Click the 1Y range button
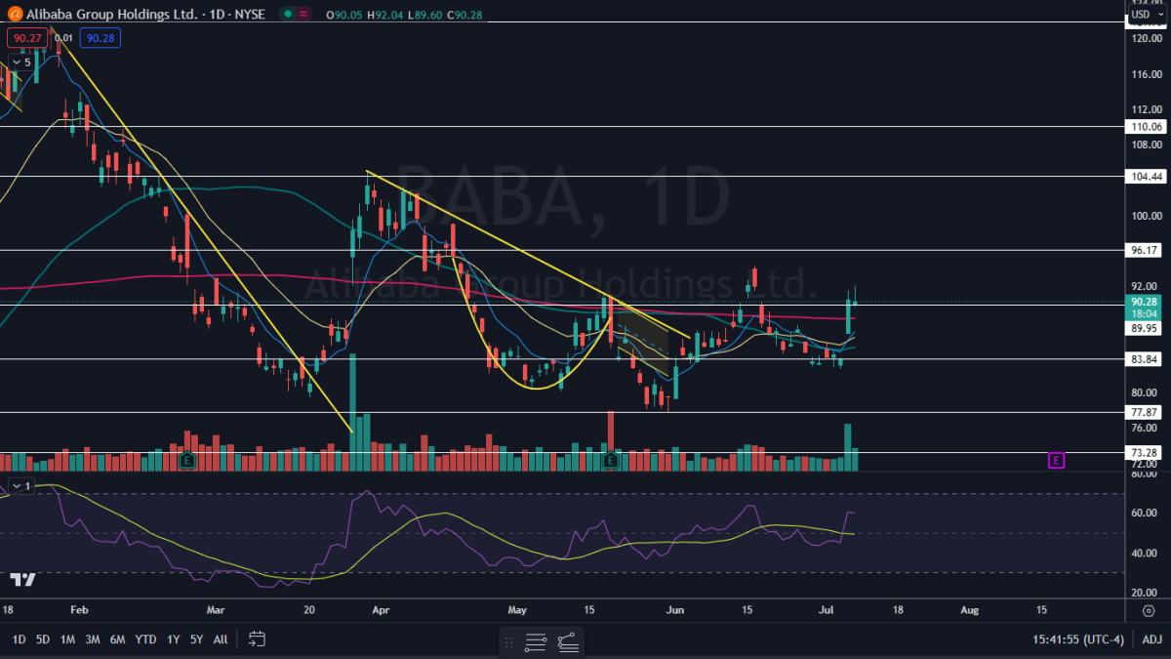The image size is (1171, 659). 173,639
